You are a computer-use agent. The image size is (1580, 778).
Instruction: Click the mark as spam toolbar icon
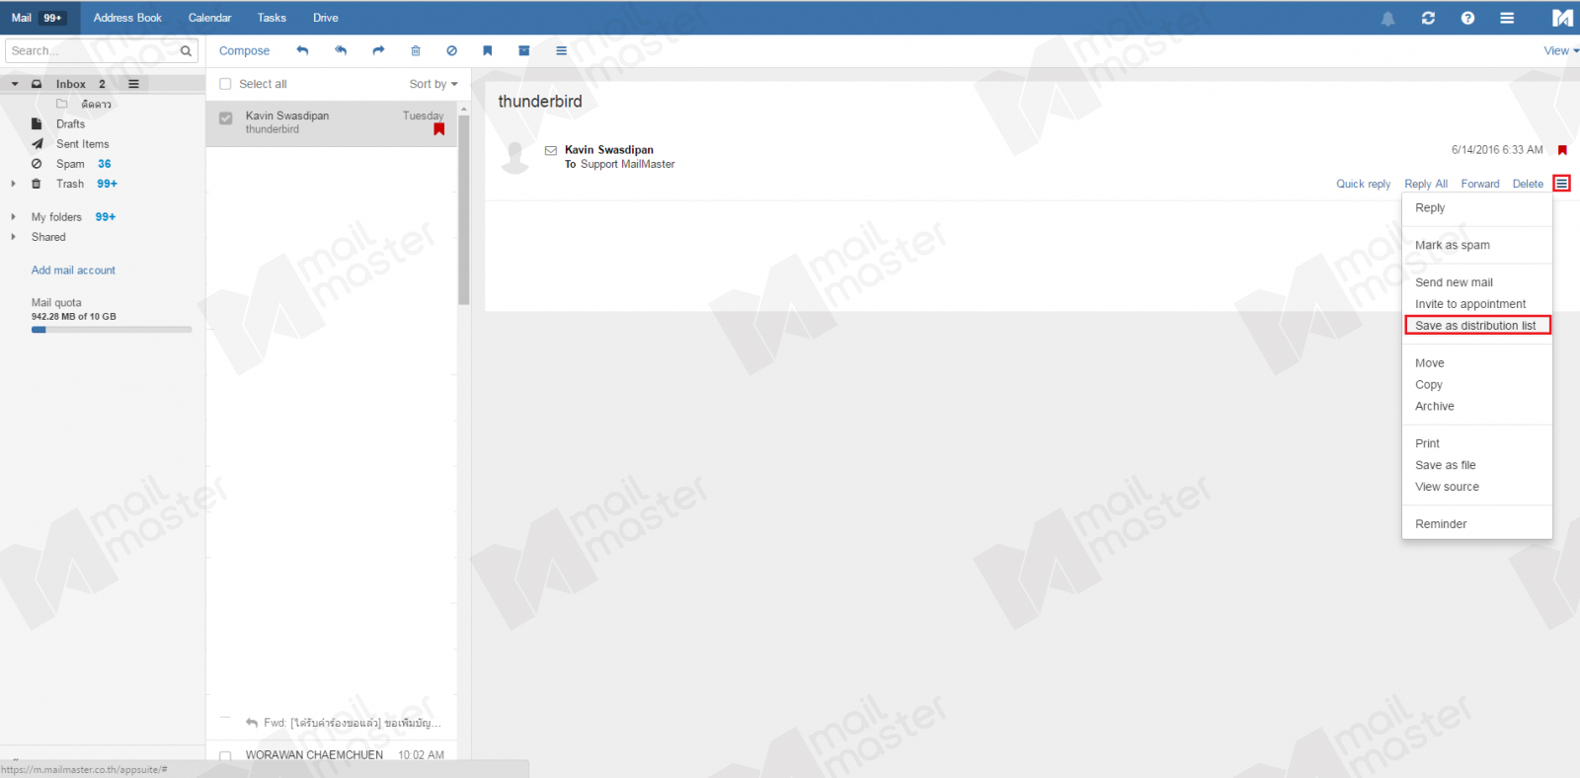pyautogui.click(x=451, y=50)
